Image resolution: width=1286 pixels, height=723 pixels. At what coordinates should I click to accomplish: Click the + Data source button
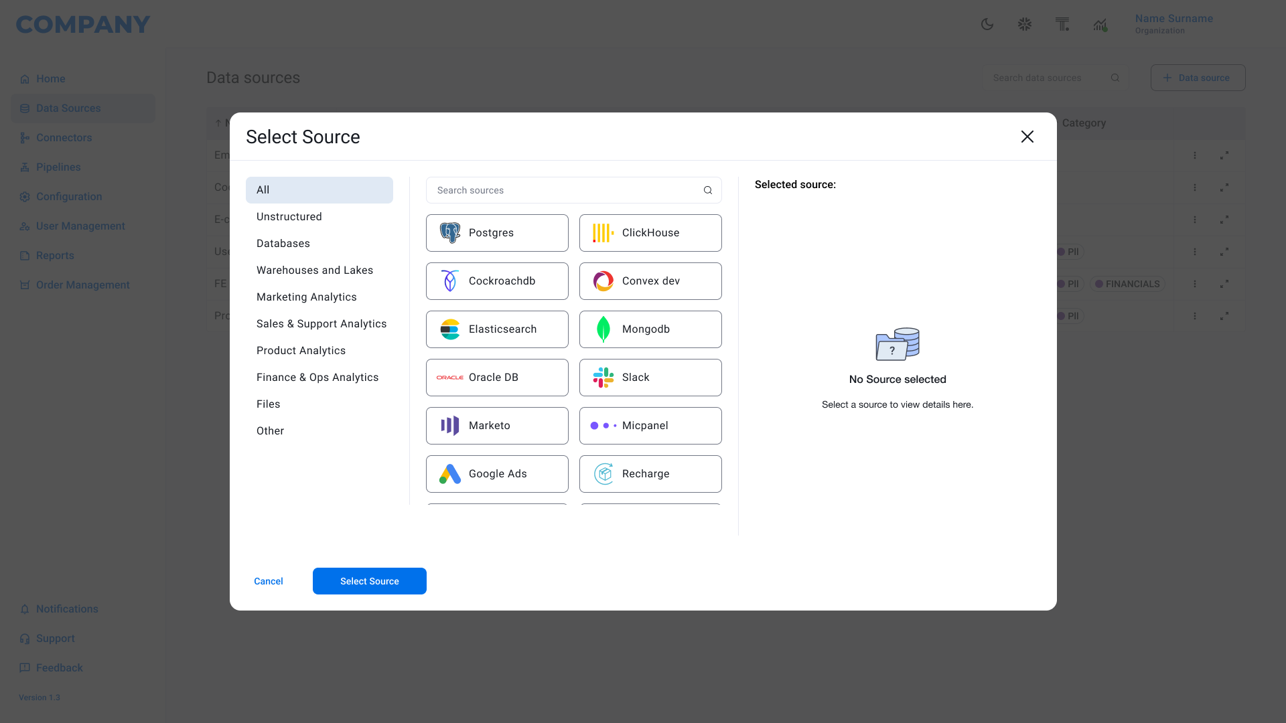pyautogui.click(x=1198, y=77)
